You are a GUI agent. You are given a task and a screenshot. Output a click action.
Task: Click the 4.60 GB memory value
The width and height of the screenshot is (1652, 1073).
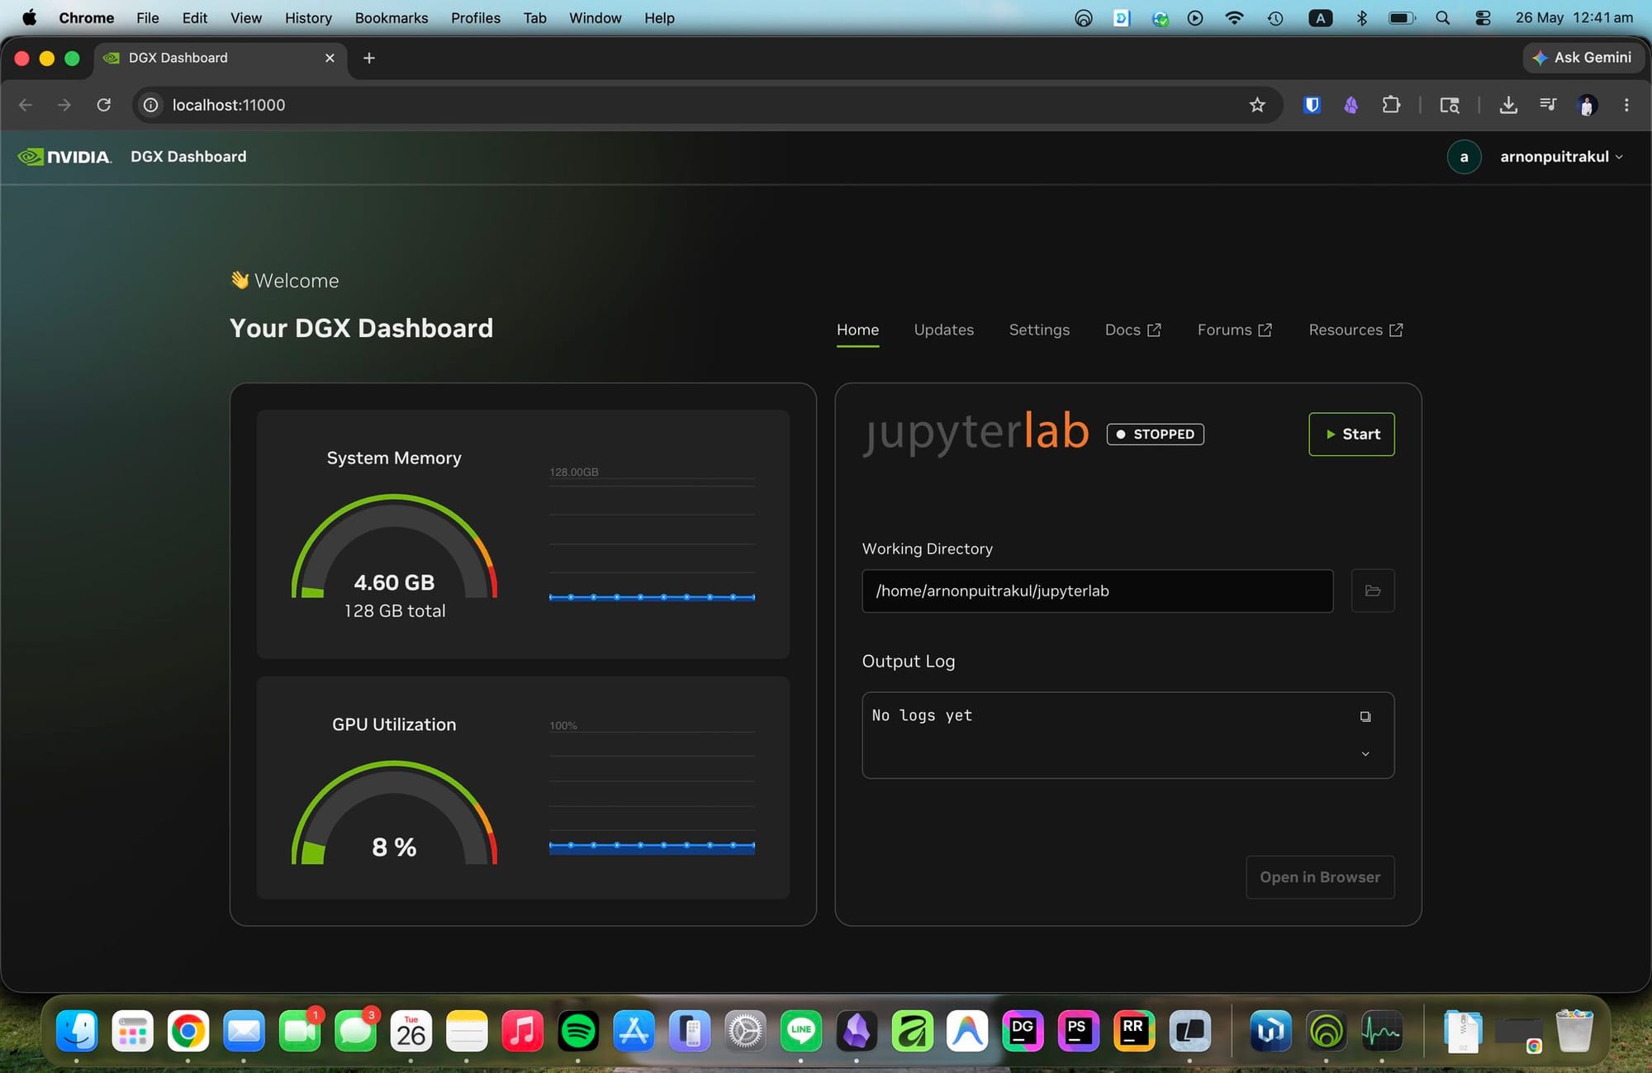(394, 582)
